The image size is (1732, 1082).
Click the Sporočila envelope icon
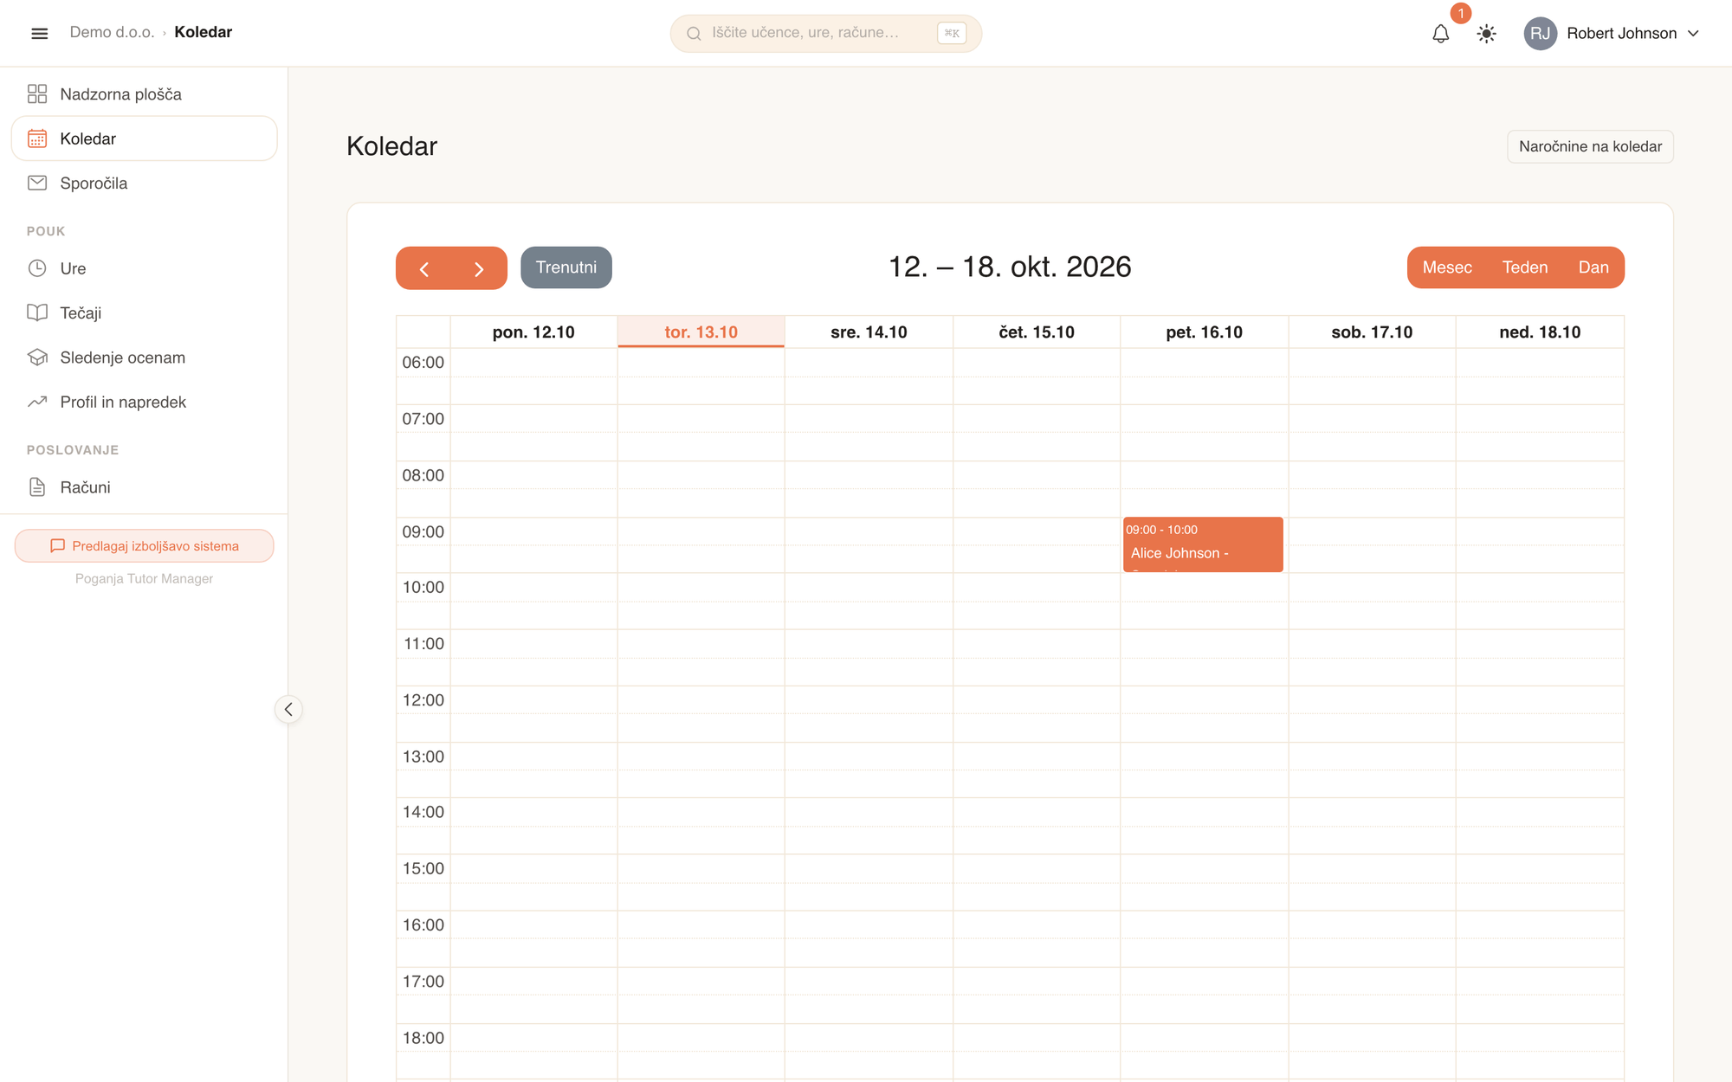click(x=37, y=183)
